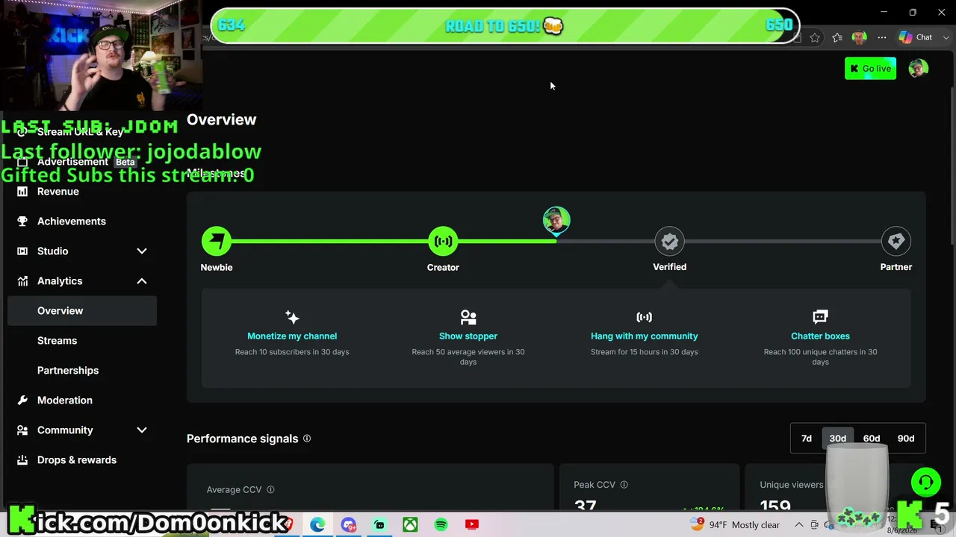Click the Show stopper link
The height and width of the screenshot is (537, 956).
(x=468, y=336)
